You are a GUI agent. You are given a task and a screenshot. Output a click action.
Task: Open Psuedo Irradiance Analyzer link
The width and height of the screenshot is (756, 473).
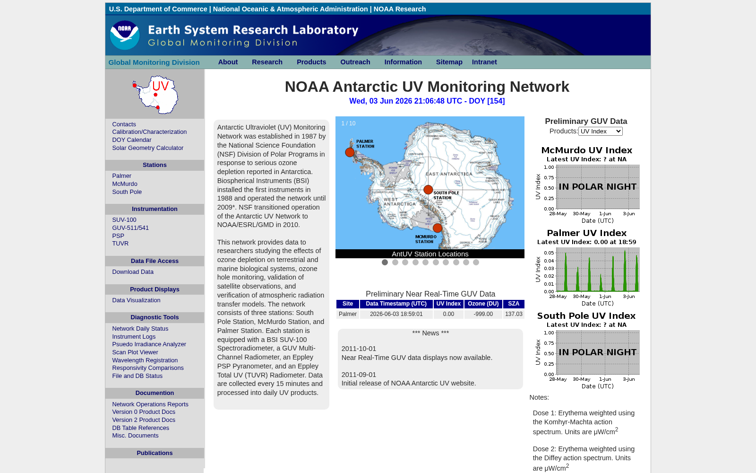coord(149,344)
